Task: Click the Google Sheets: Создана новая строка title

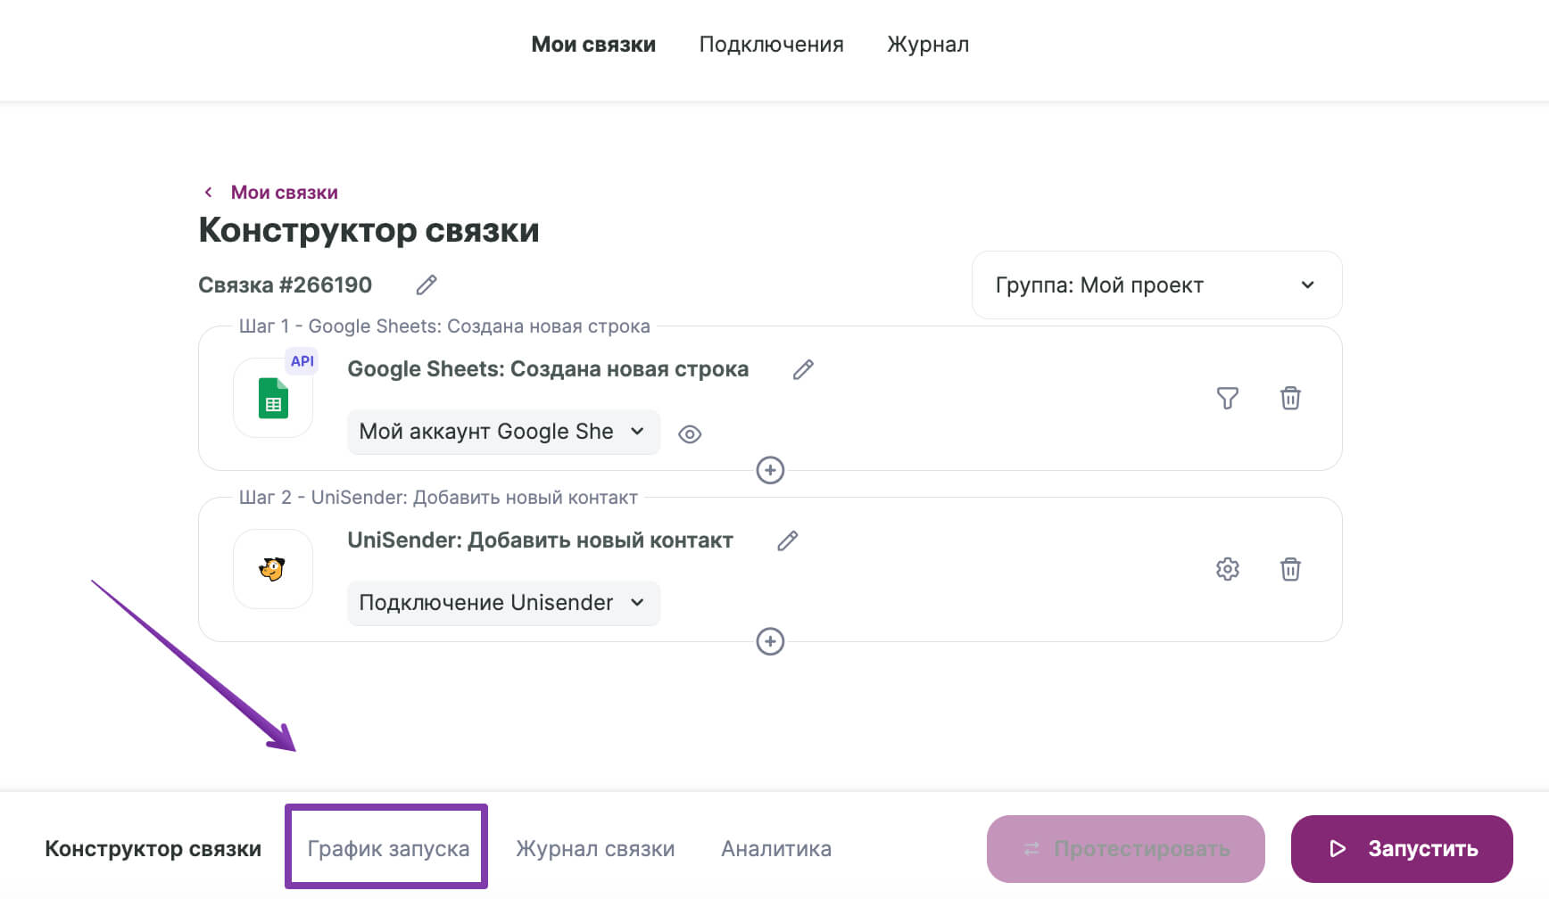Action: click(x=548, y=369)
